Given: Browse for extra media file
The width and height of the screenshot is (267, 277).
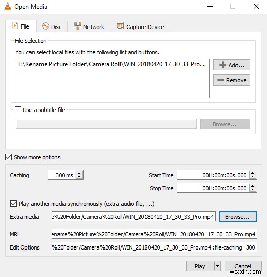Looking at the screenshot, I should 238,216.
